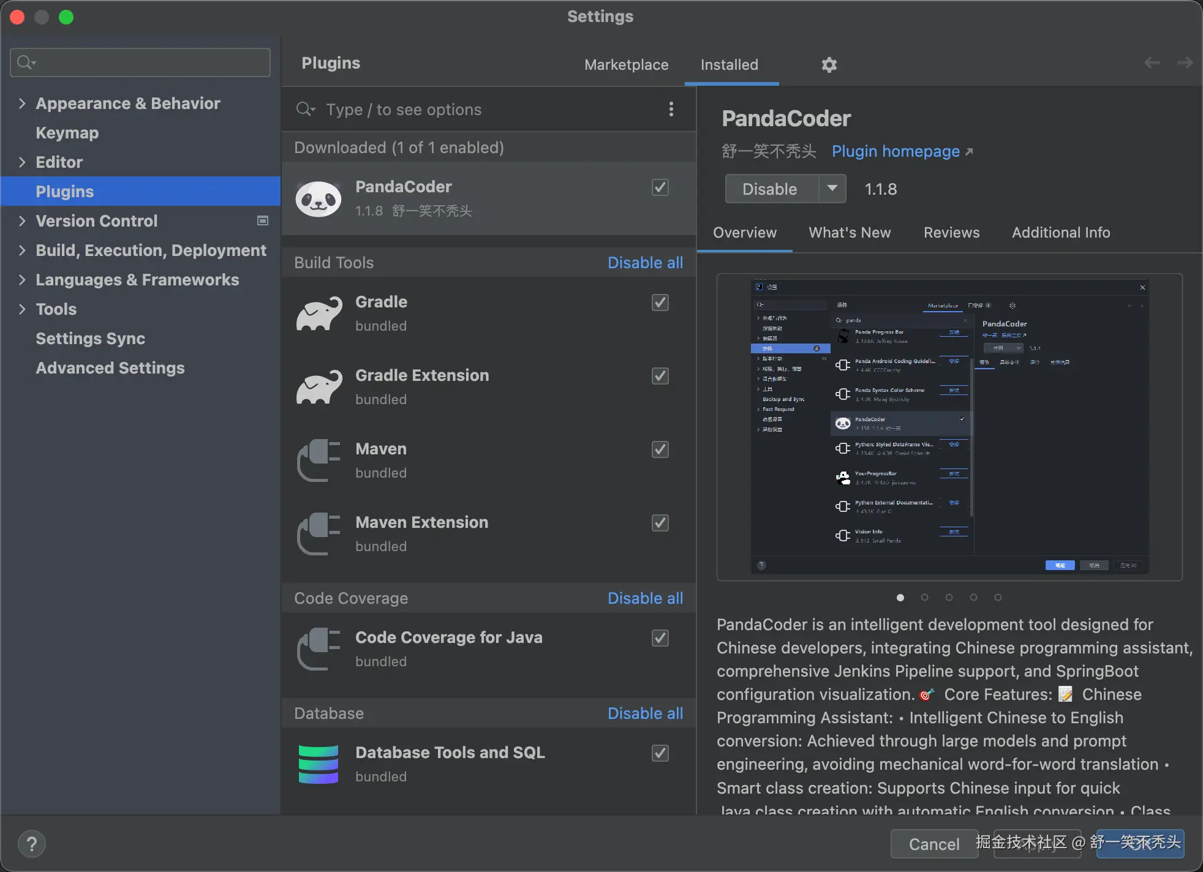Click the help question mark button
The width and height of the screenshot is (1203, 872).
click(32, 844)
